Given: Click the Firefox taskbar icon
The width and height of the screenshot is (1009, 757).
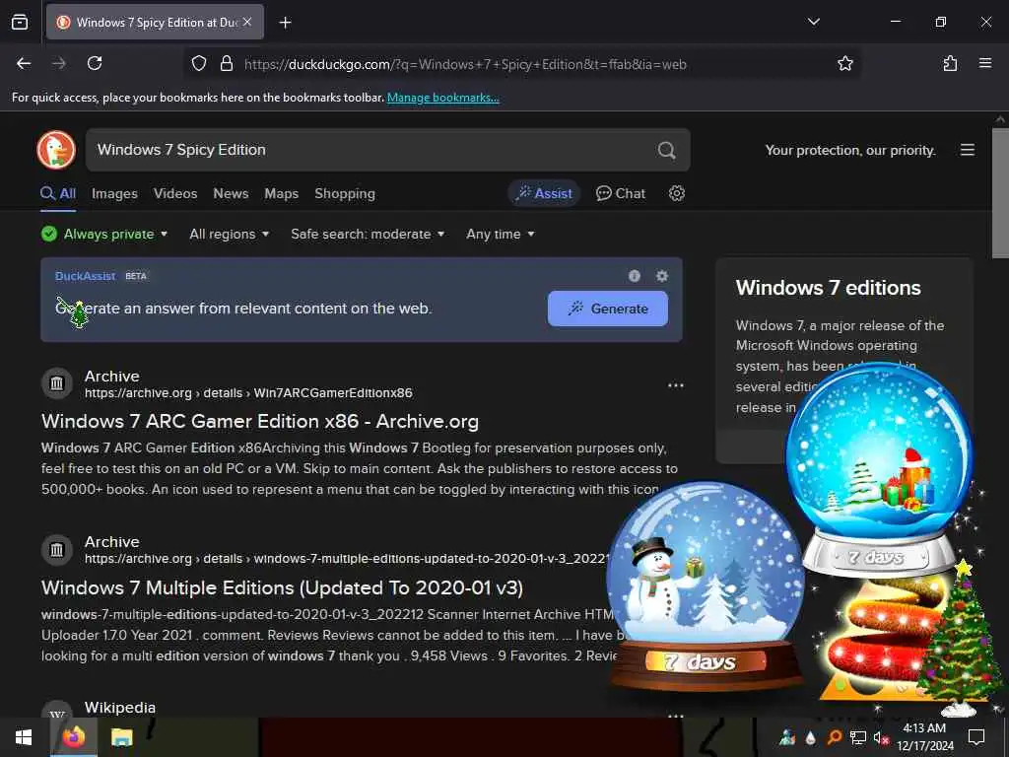Looking at the screenshot, I should tap(74, 737).
